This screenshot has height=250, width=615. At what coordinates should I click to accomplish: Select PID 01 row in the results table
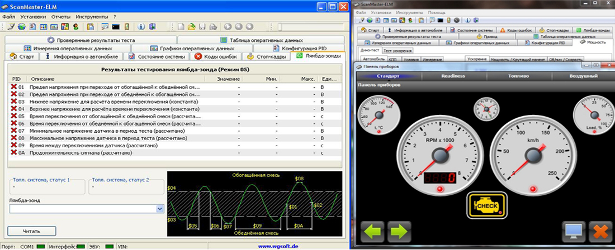(175, 87)
